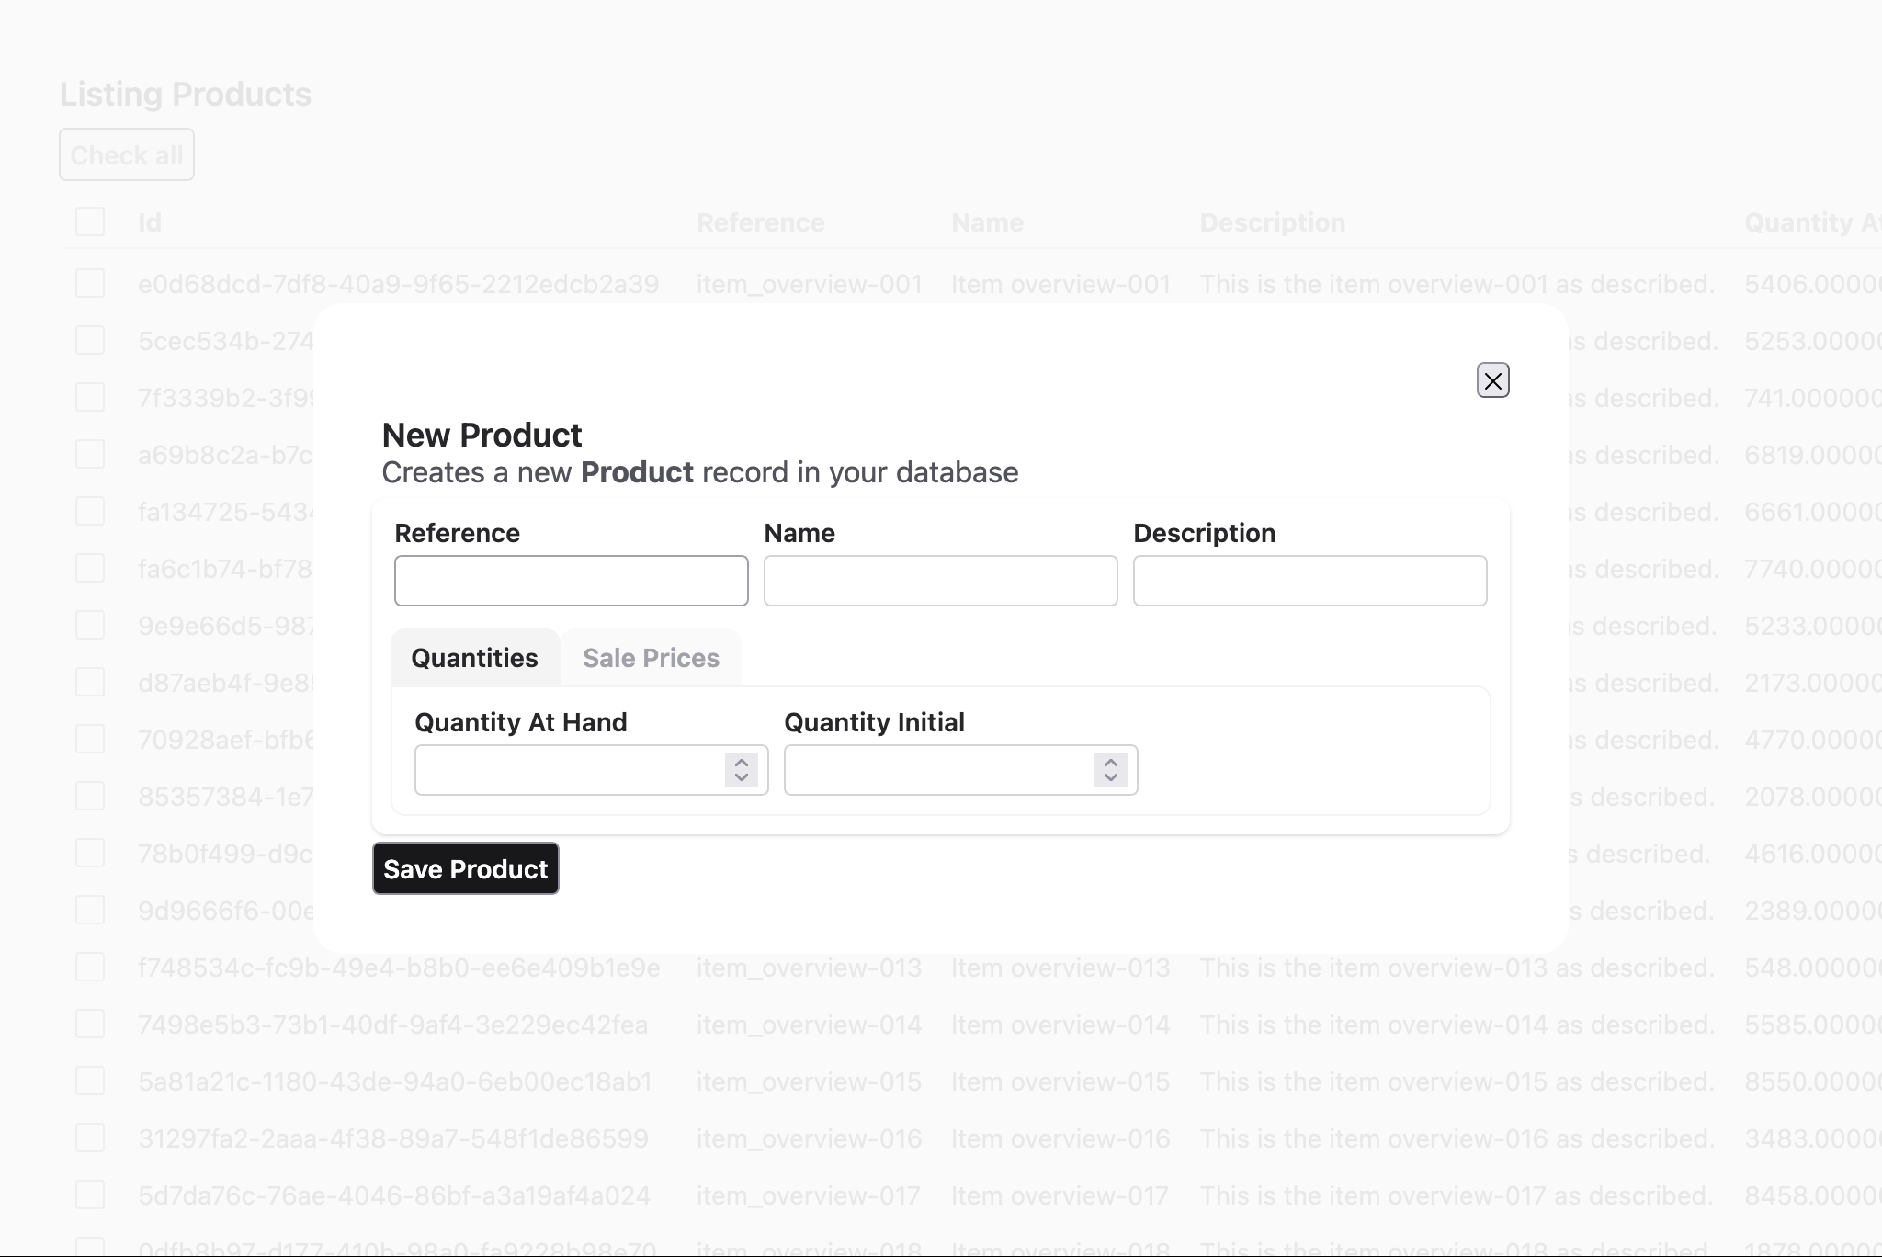
Task: Decrement the Quantity At Hand stepper
Action: pos(742,777)
